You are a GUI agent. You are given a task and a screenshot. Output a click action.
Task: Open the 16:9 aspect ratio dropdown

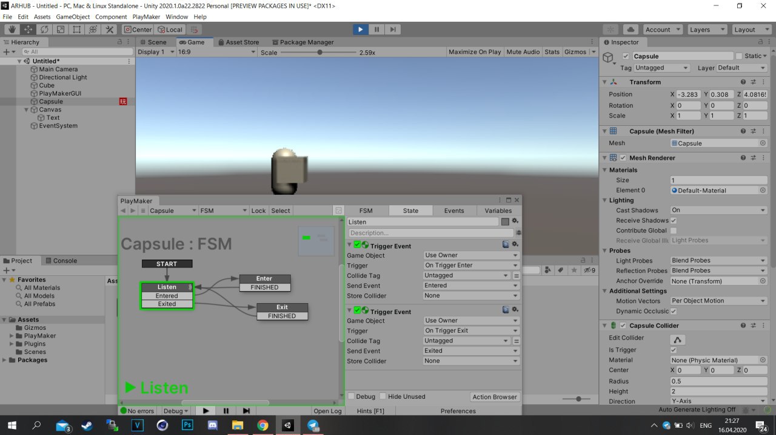tap(216, 52)
